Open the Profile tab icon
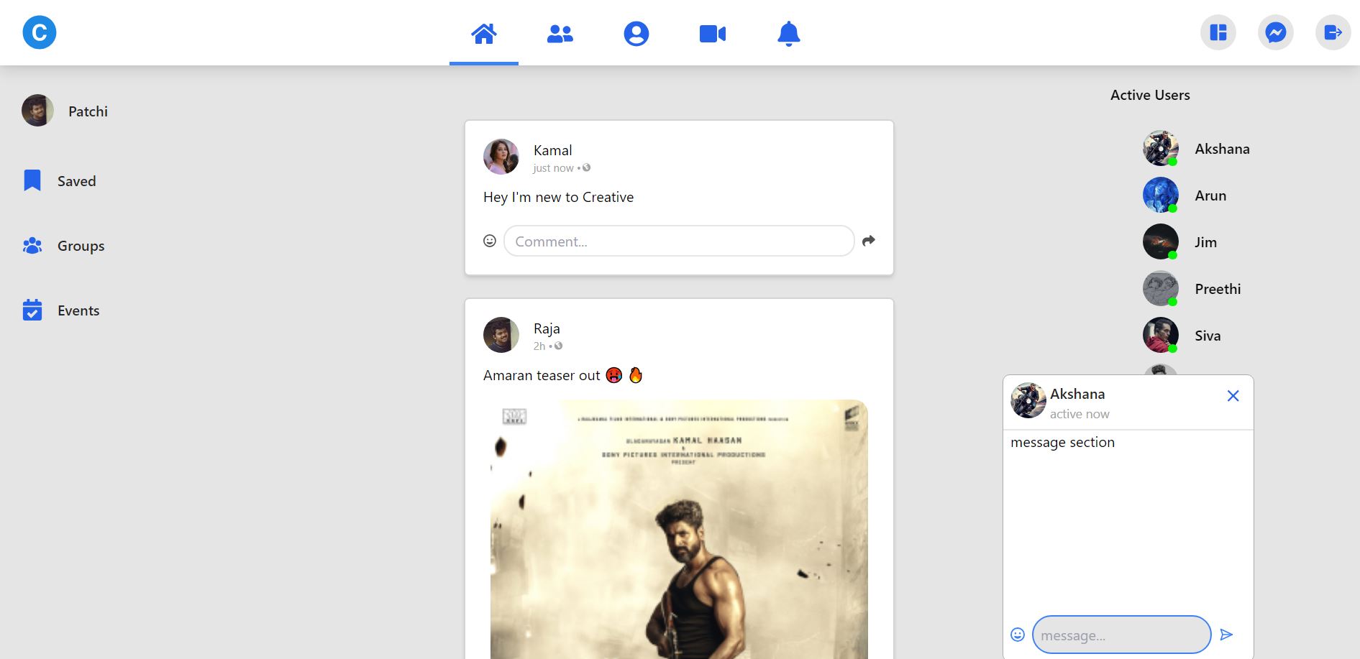Image resolution: width=1360 pixels, height=659 pixels. tap(636, 34)
